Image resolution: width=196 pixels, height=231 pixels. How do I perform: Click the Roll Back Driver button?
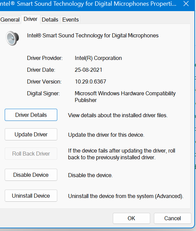(31, 154)
